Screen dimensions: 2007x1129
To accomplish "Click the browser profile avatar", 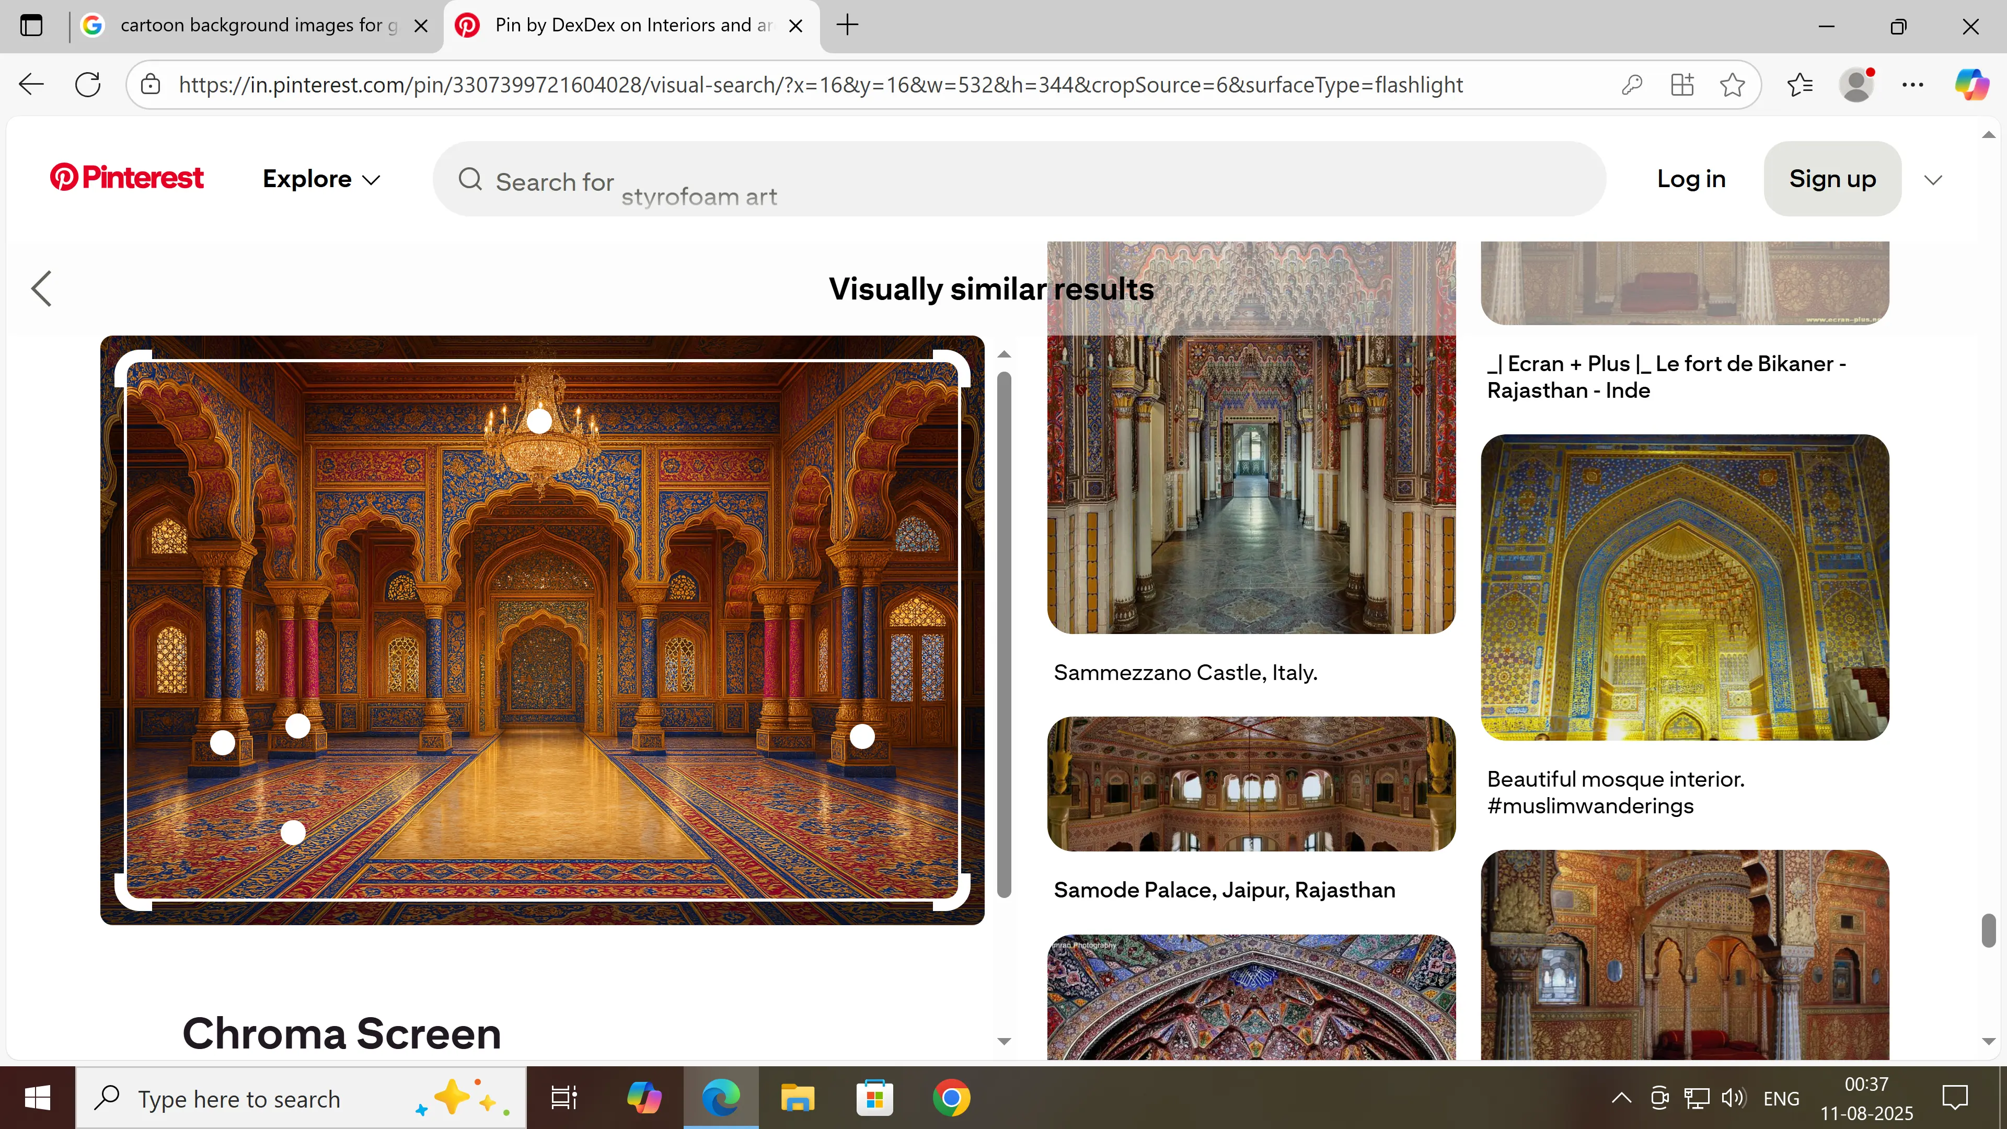I will click(1856, 84).
